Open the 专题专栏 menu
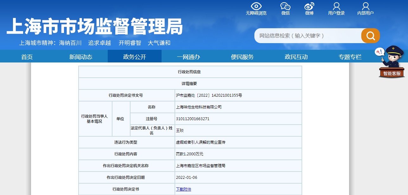This screenshot has height=195, width=408. 350,57
